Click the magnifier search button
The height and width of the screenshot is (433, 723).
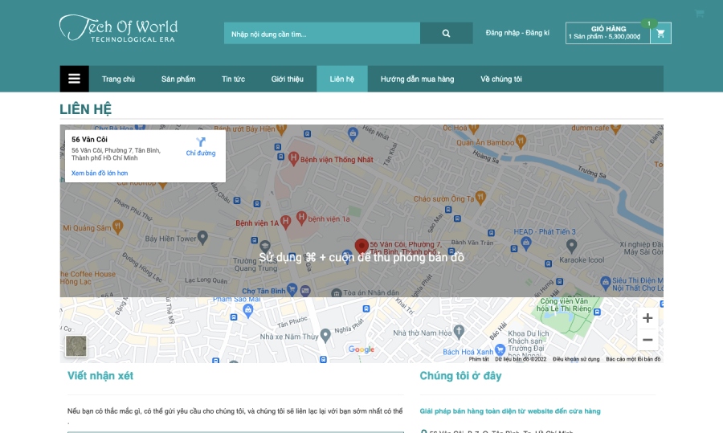(x=446, y=33)
